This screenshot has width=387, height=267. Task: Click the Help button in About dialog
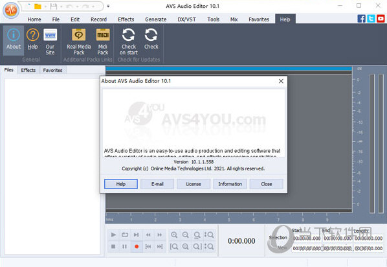point(121,184)
